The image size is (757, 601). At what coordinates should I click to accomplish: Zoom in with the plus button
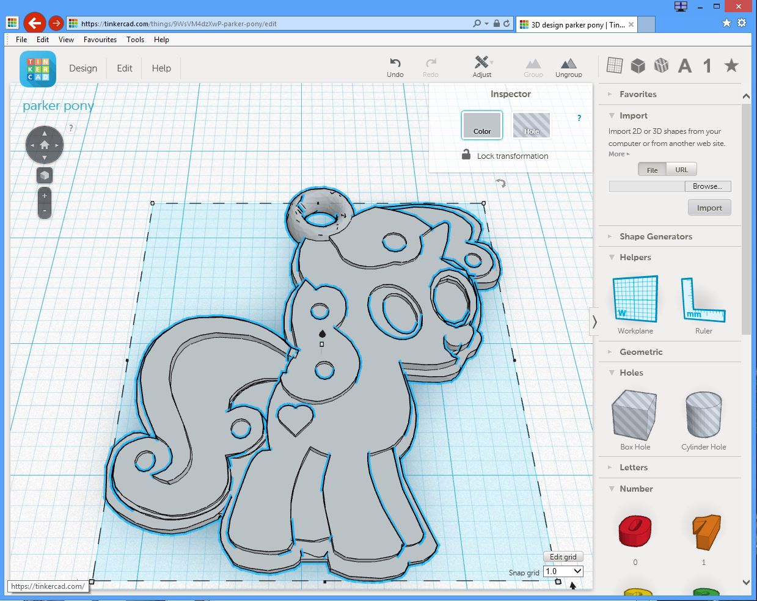point(44,196)
